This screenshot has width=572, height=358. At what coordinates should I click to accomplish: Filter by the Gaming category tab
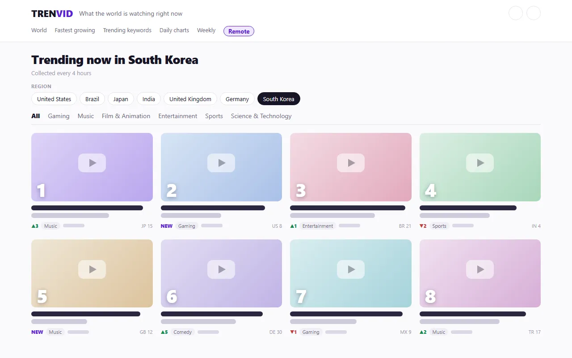pos(59,116)
